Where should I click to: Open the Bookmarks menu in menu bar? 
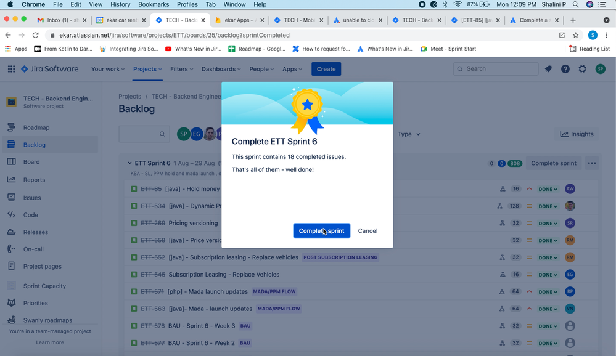coord(154,4)
